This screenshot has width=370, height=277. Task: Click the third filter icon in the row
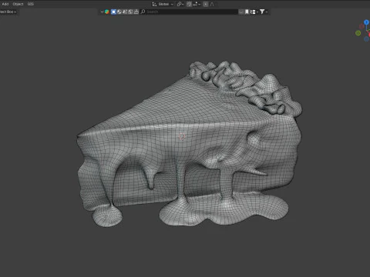tap(125, 12)
